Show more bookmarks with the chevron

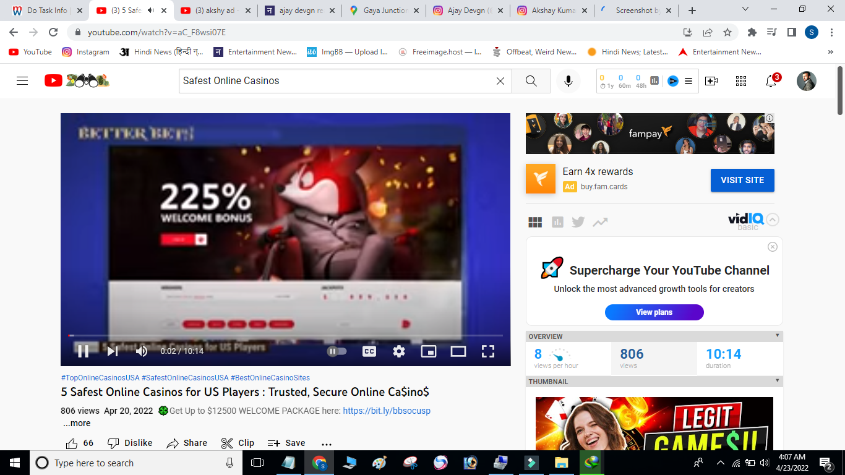pyautogui.click(x=830, y=52)
